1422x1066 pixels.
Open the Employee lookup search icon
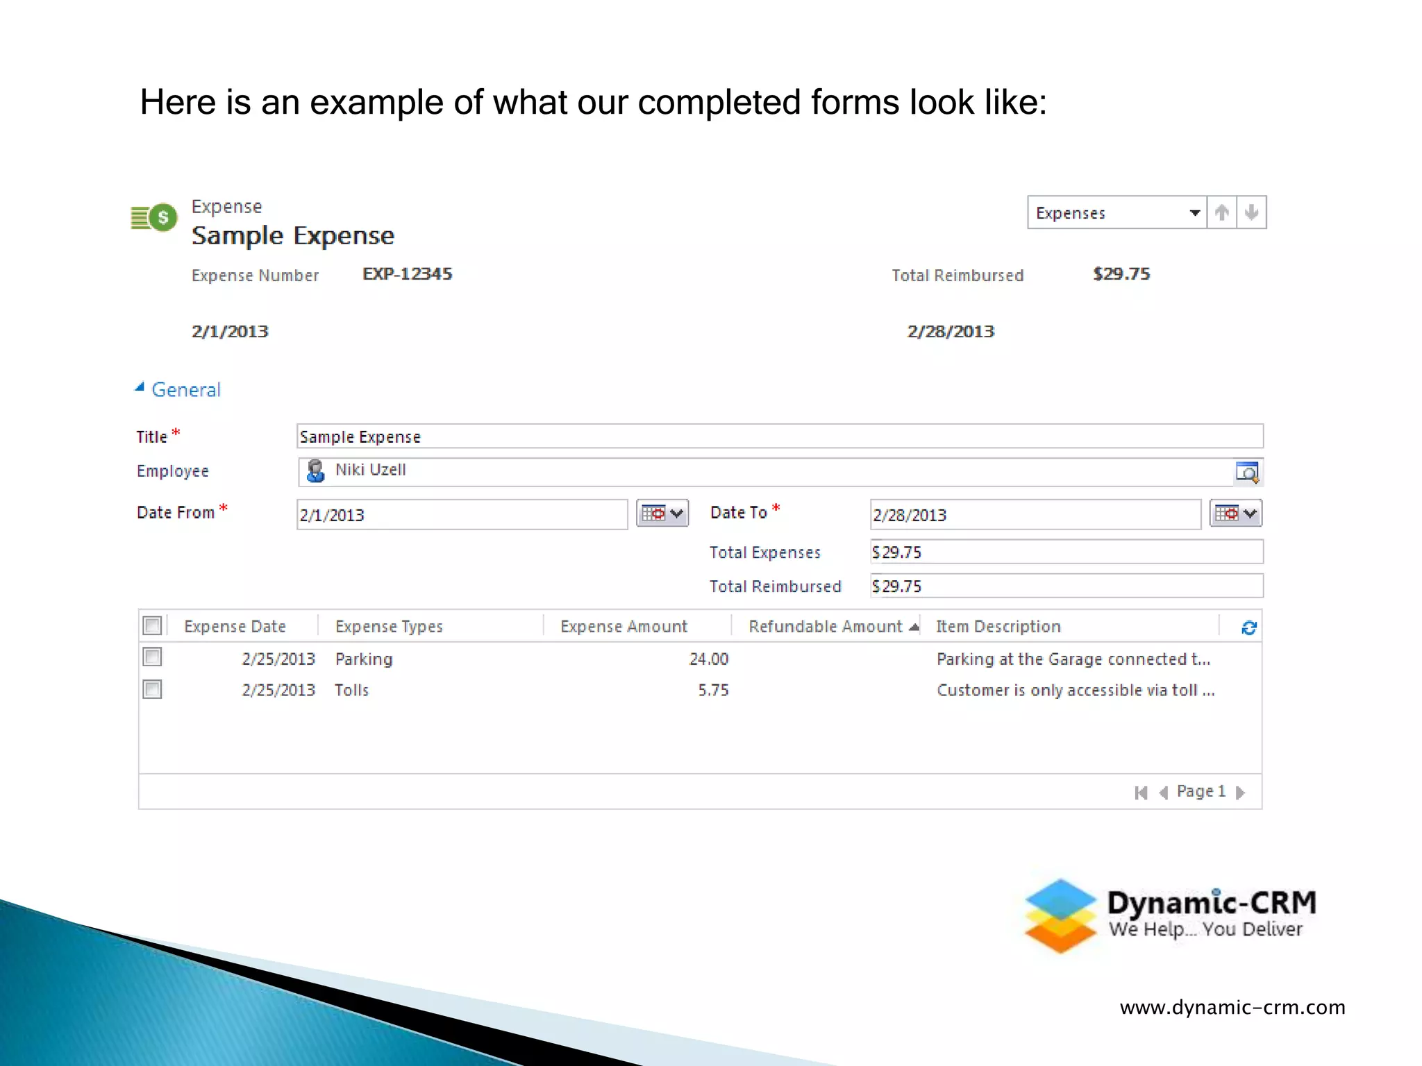pyautogui.click(x=1248, y=473)
